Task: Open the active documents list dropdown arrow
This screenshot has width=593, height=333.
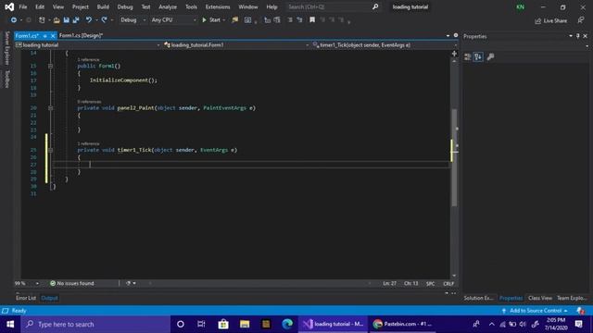Action: (448, 35)
